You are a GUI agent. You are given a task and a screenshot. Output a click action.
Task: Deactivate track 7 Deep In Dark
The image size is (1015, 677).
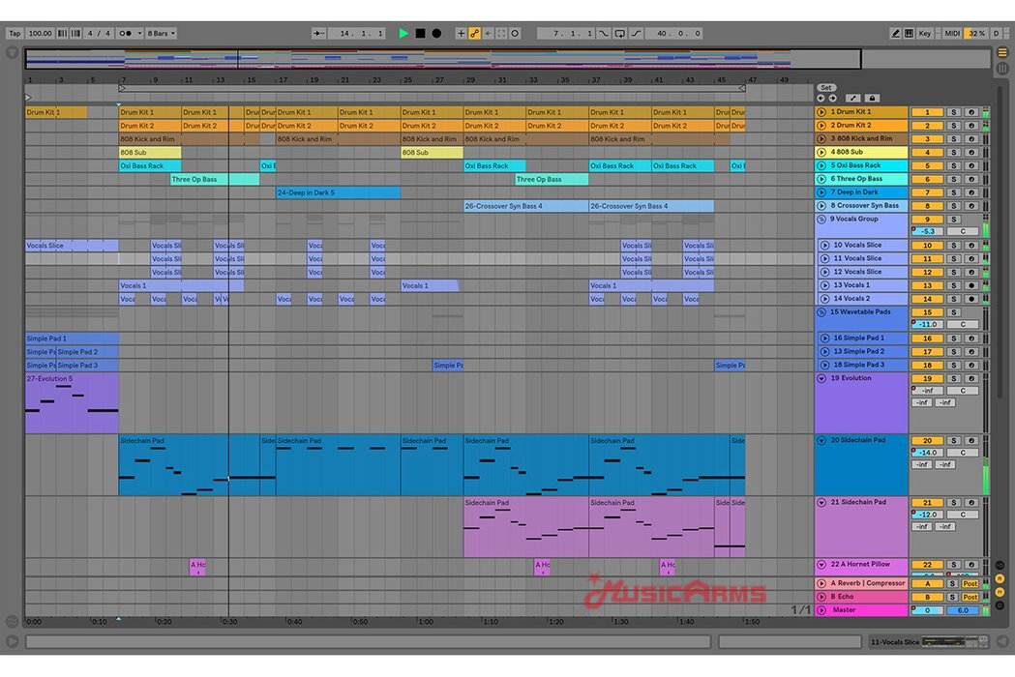[x=926, y=192]
